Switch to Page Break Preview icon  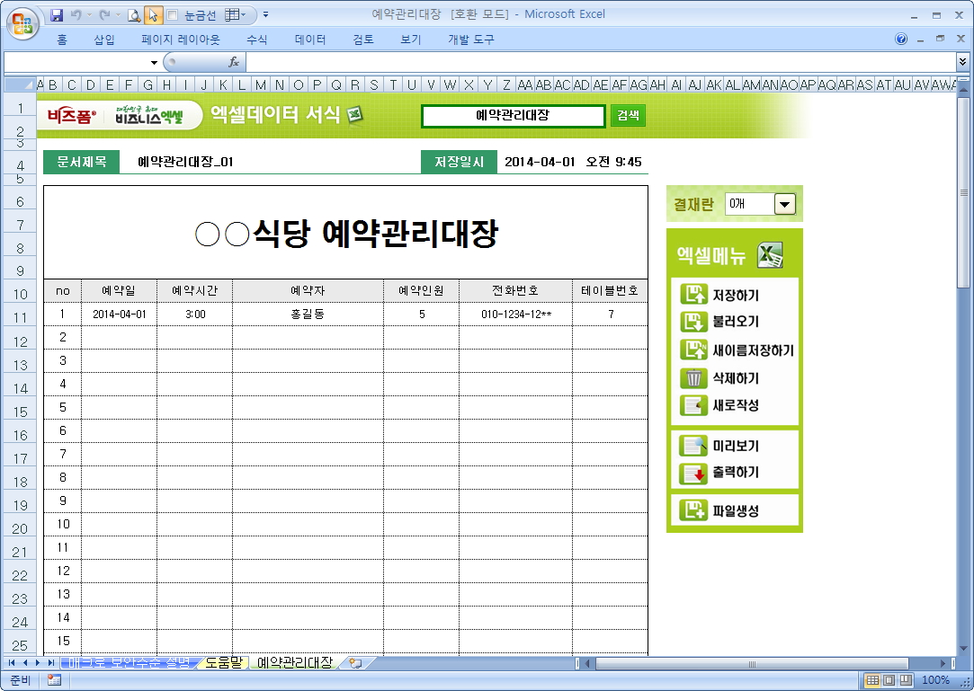tap(906, 680)
